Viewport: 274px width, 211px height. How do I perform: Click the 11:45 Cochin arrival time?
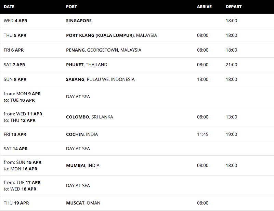click(x=203, y=134)
